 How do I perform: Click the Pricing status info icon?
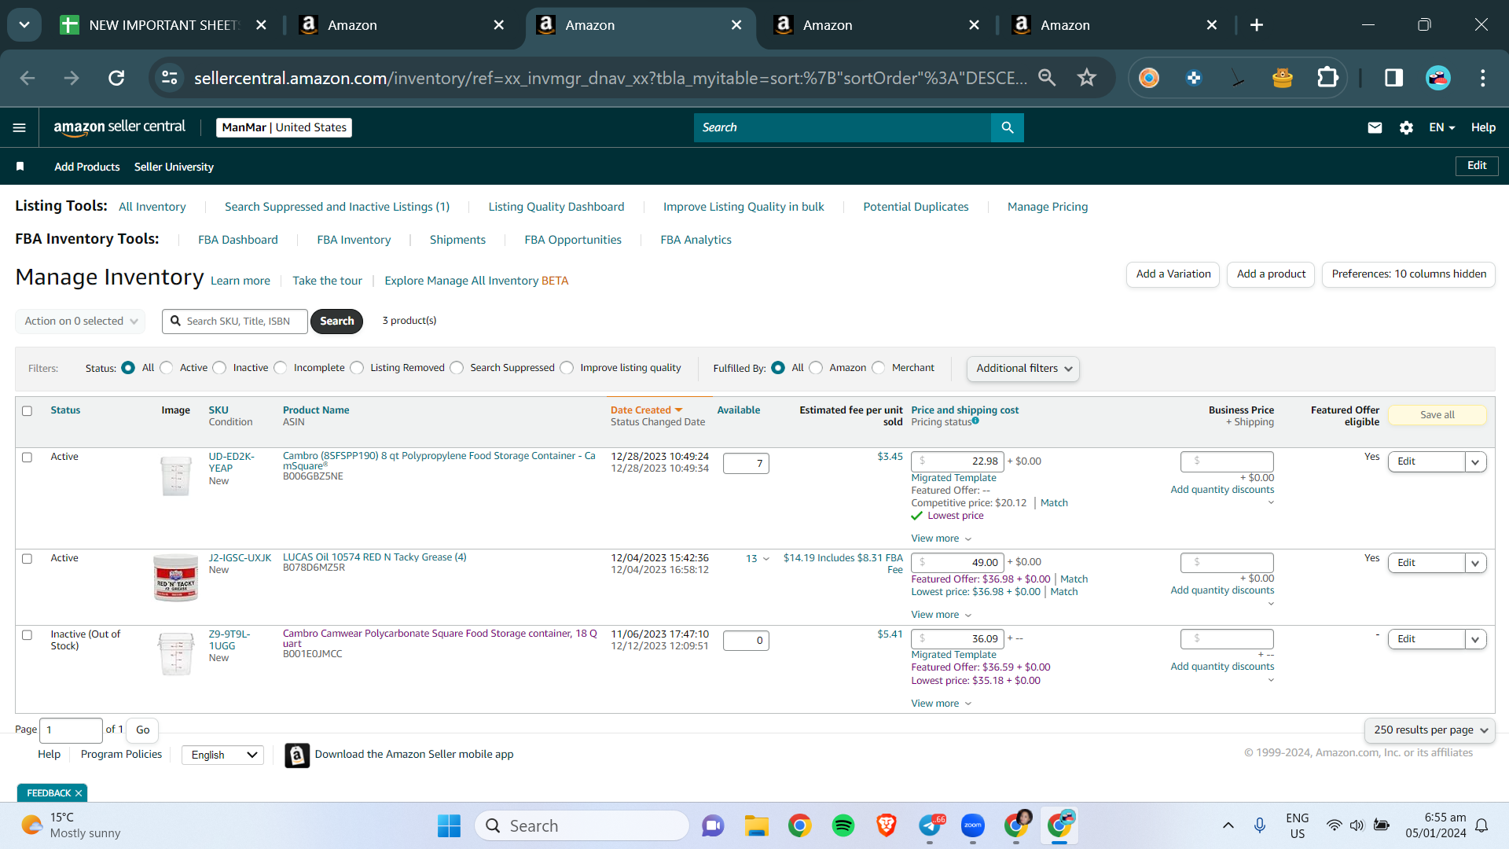coord(975,421)
